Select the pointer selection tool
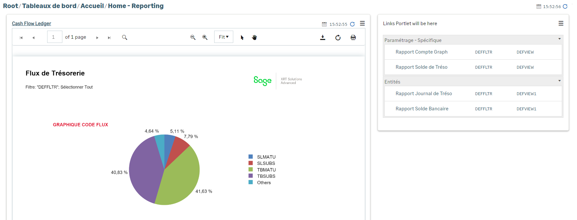Screen dimensions: 577x220 [242, 37]
